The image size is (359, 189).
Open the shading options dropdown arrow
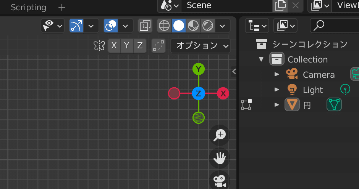(x=222, y=26)
